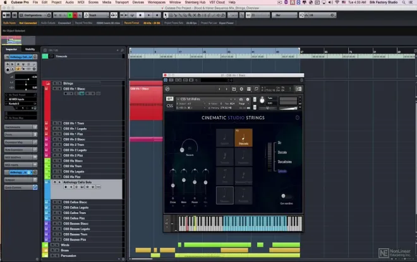Open the Project menu

tap(56, 2)
